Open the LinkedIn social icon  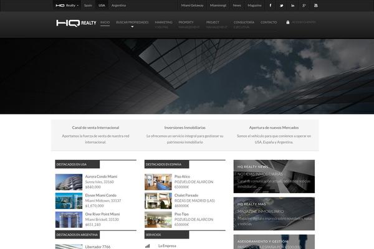point(293,5)
